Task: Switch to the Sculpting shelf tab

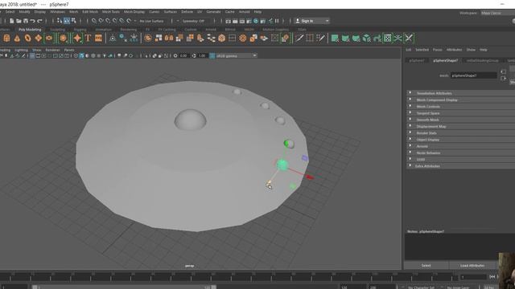Action: 57,30
